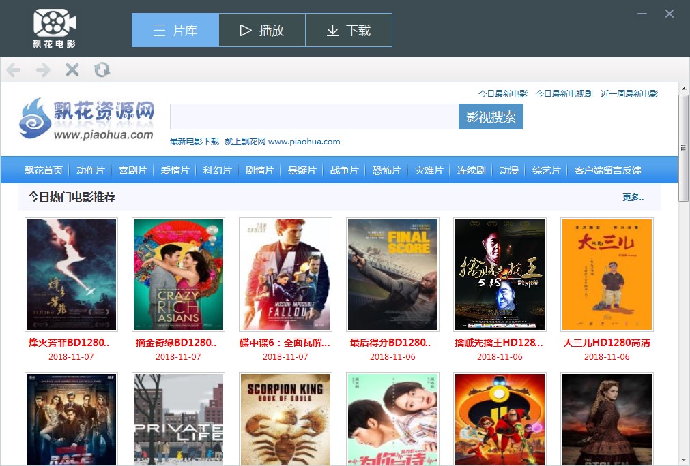
Task: Open the Stolen woman-in-dress poster
Action: pos(607,420)
